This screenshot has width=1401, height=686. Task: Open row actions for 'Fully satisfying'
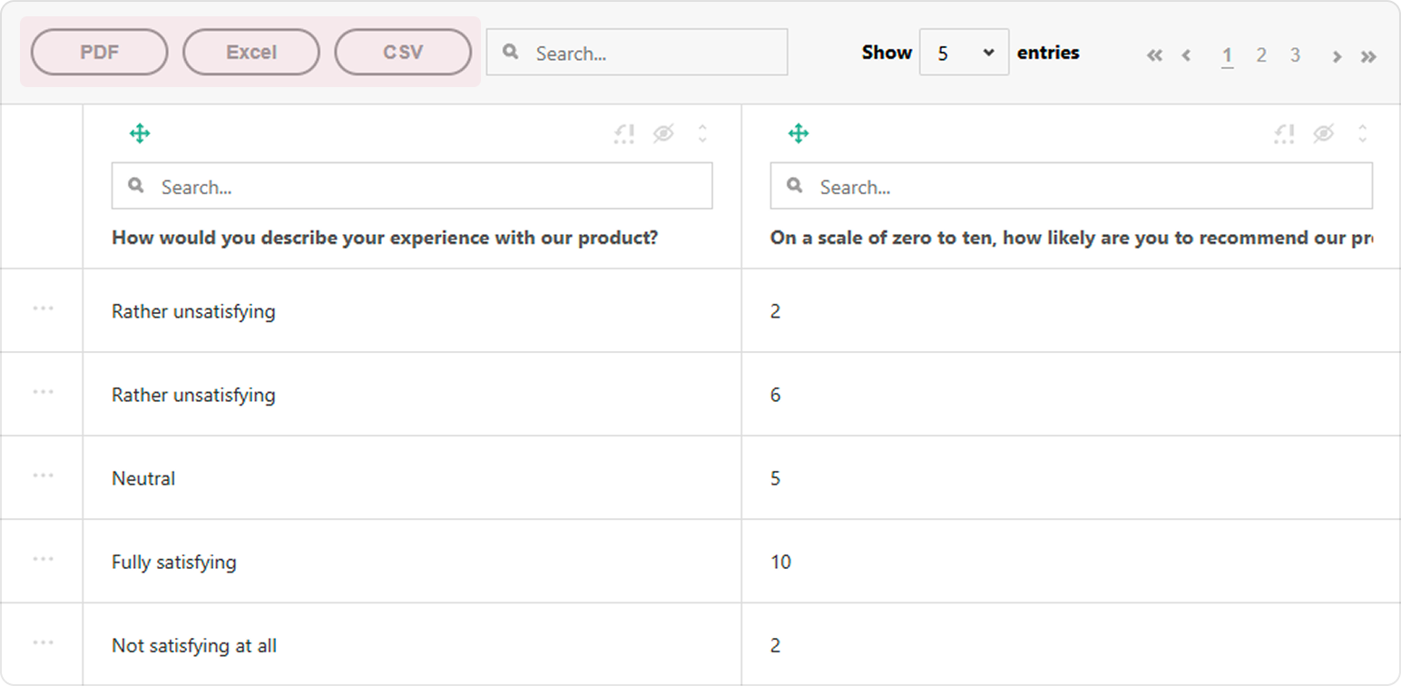[x=41, y=560]
